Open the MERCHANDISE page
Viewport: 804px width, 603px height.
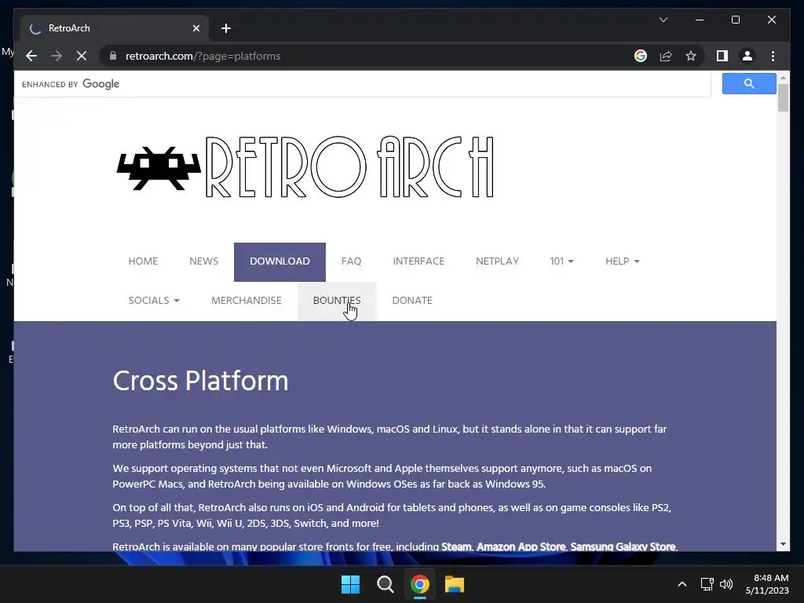click(x=246, y=301)
